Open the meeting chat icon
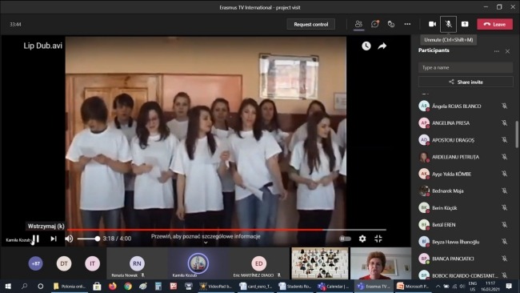The height and width of the screenshot is (293, 520). (375, 24)
